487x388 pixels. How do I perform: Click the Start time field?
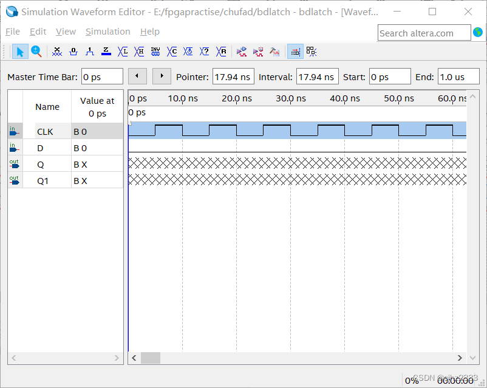pos(390,77)
